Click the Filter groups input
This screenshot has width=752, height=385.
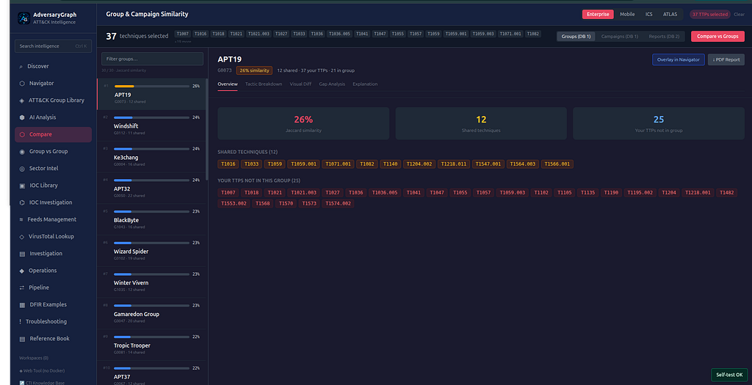[153, 59]
